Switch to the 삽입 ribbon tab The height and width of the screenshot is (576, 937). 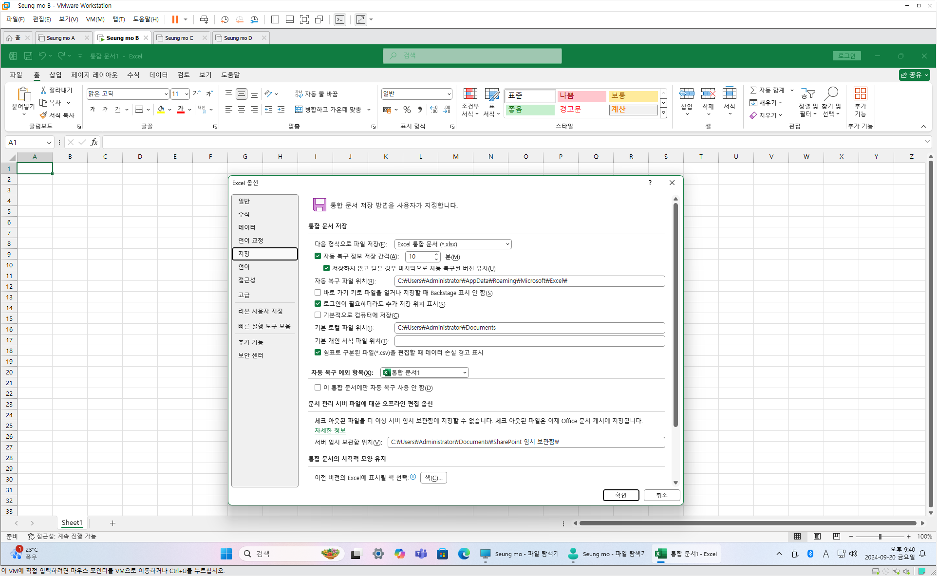point(56,74)
